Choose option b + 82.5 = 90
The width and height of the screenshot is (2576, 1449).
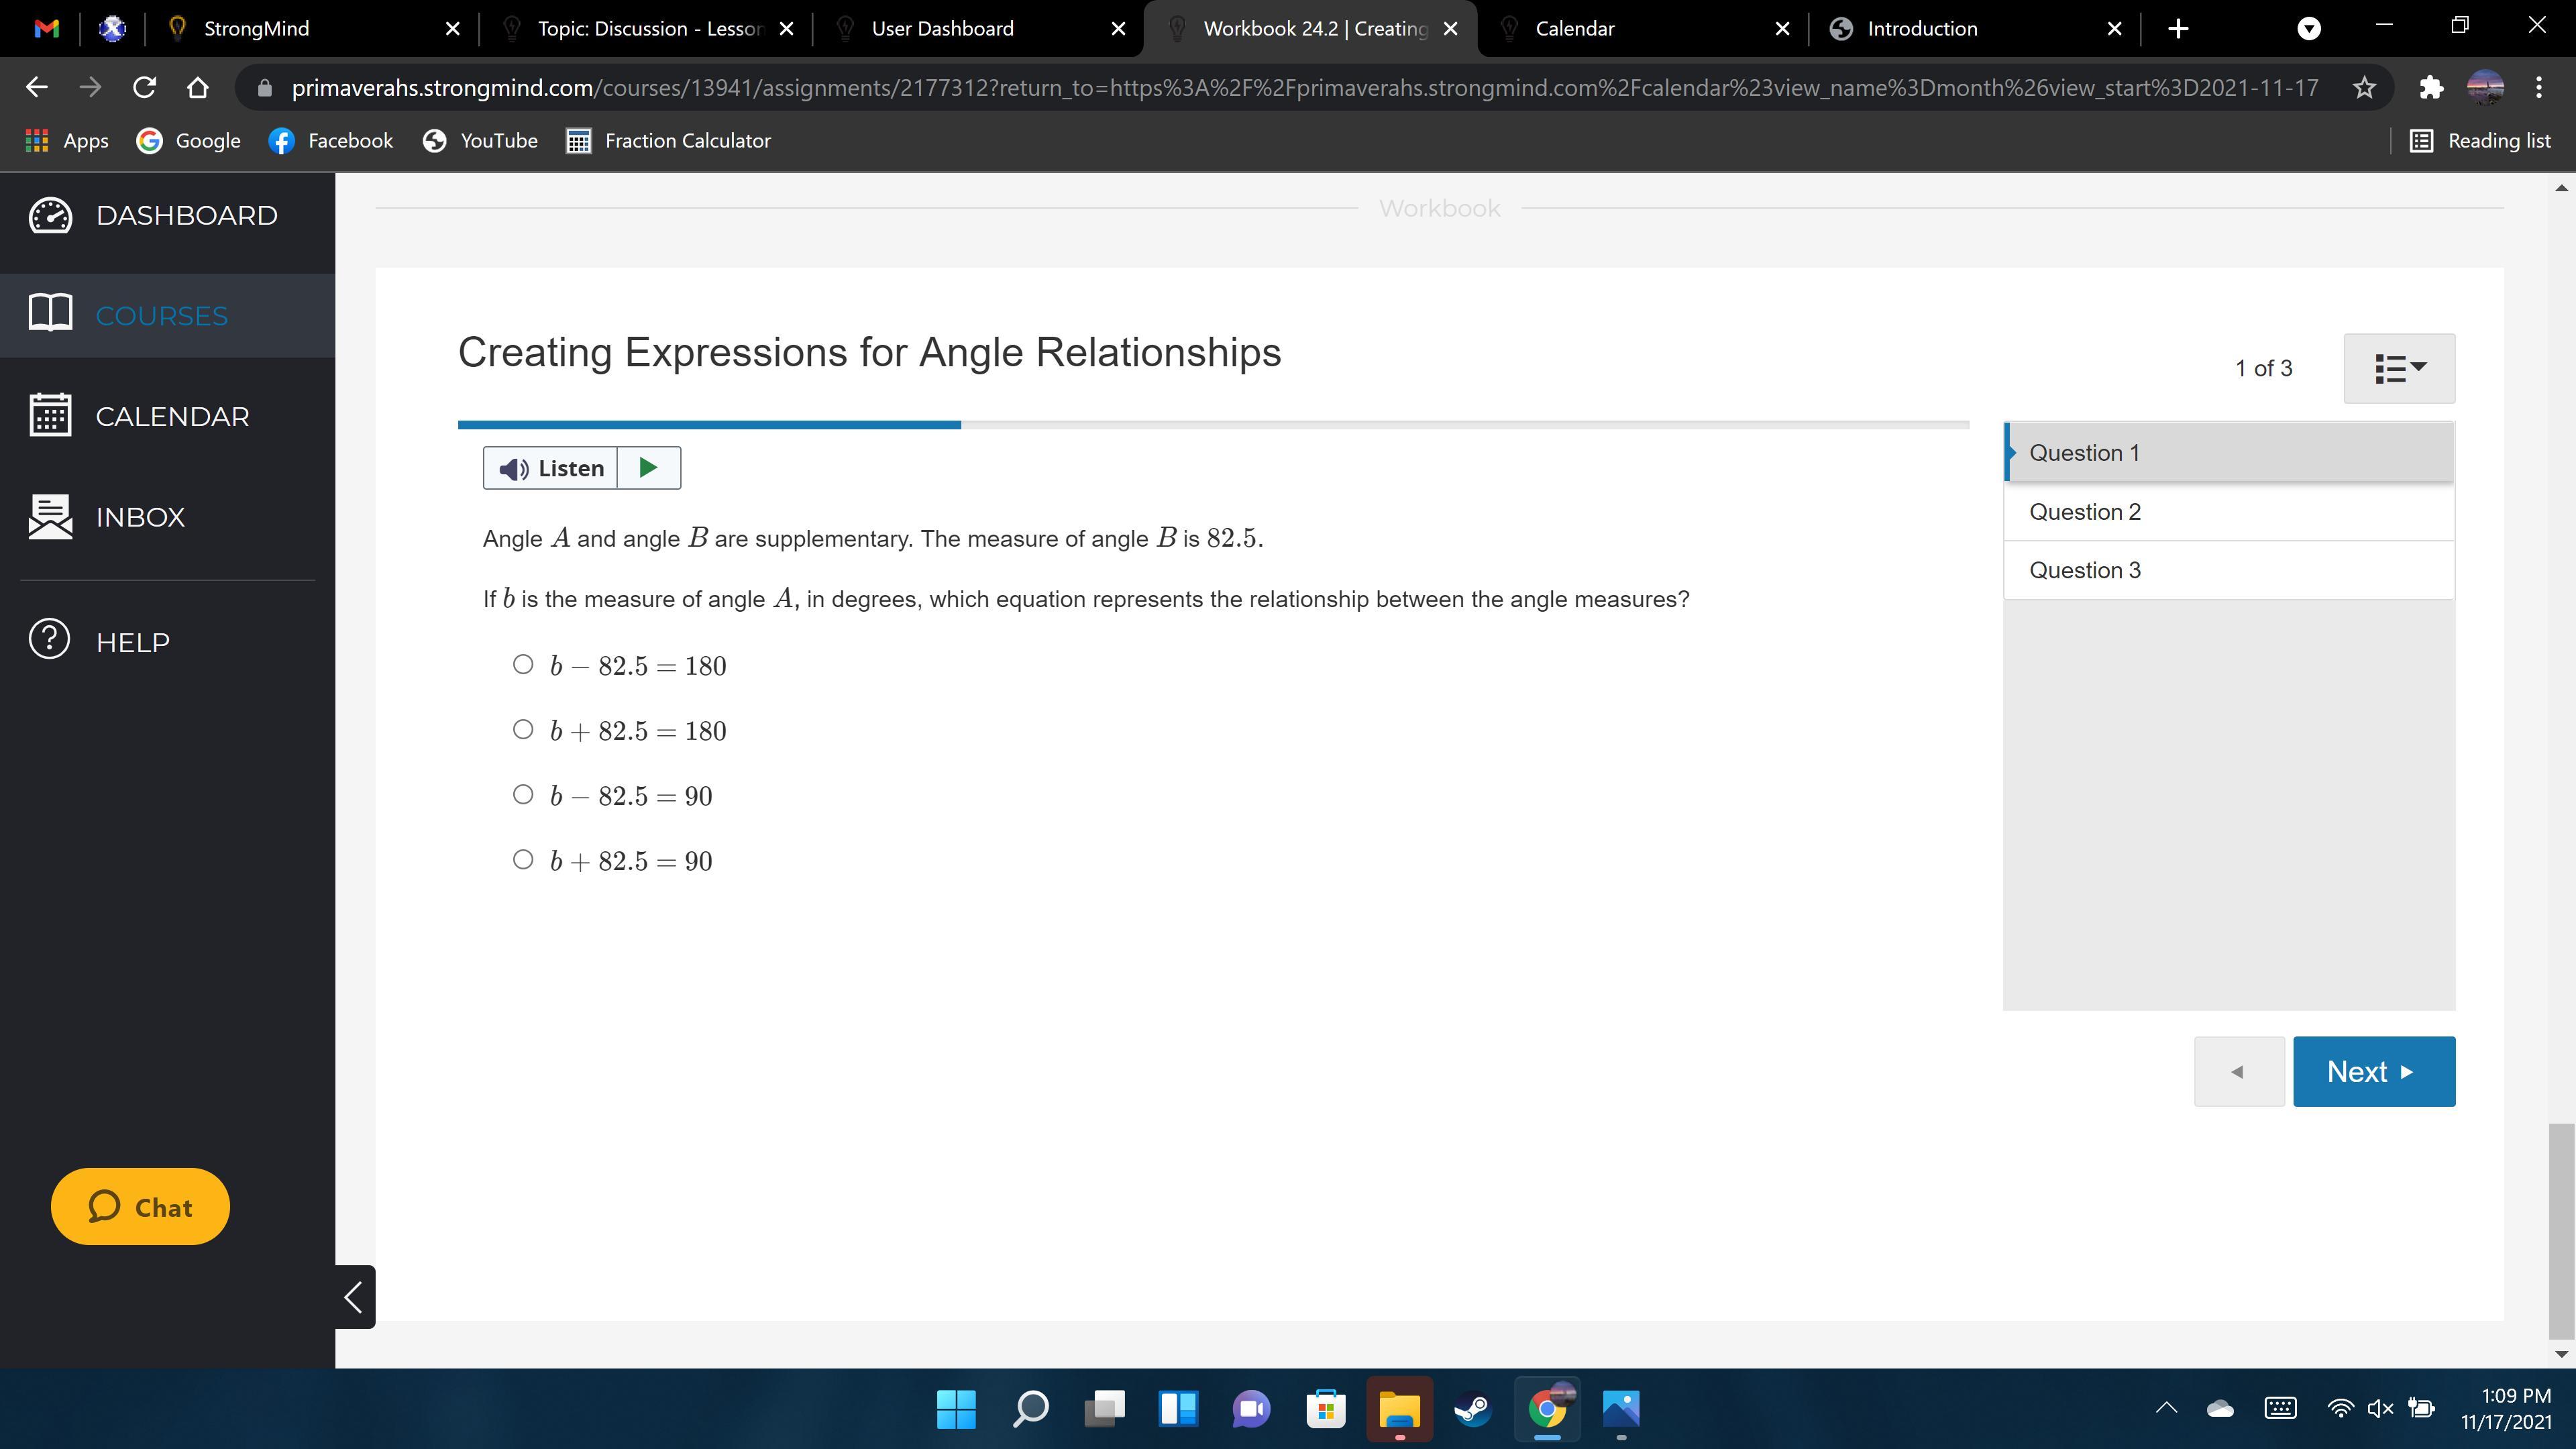click(523, 860)
